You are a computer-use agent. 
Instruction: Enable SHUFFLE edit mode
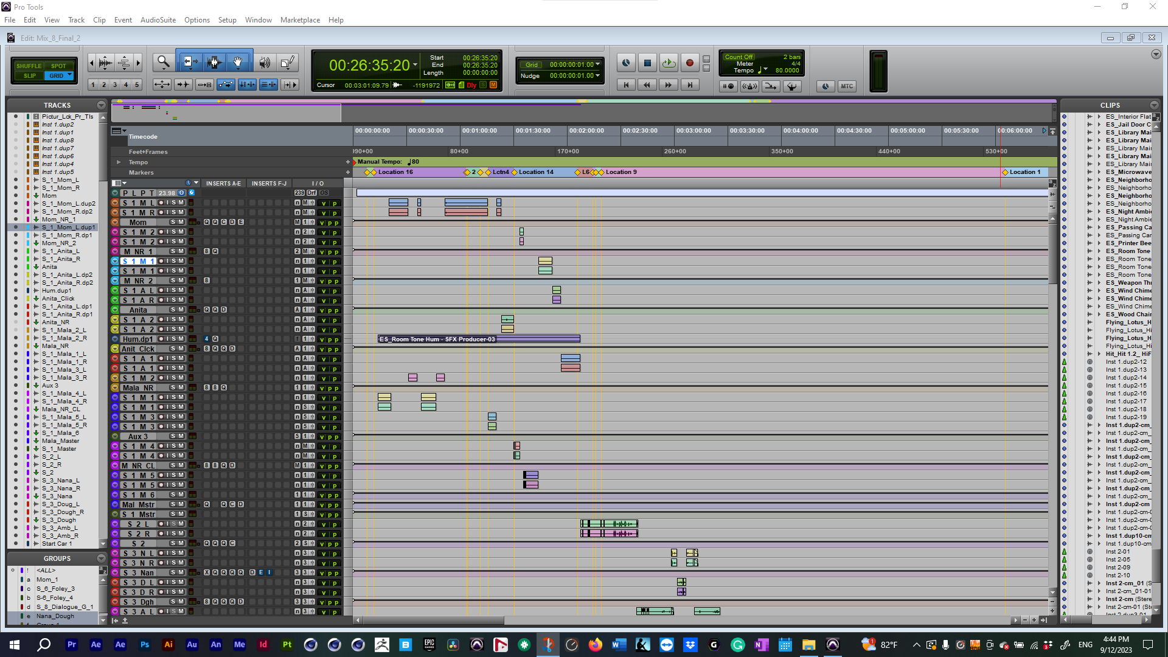[29, 66]
